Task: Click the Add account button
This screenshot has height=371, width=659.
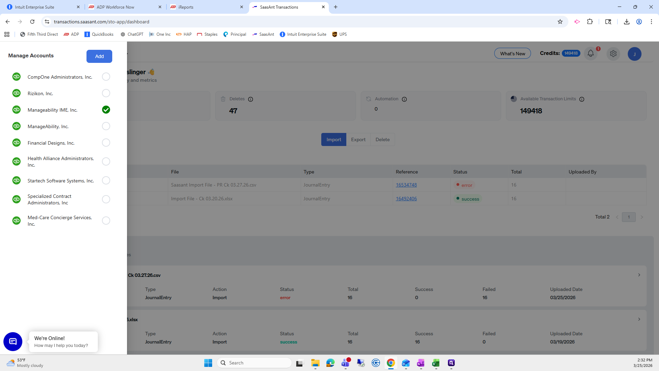Action: click(x=99, y=56)
